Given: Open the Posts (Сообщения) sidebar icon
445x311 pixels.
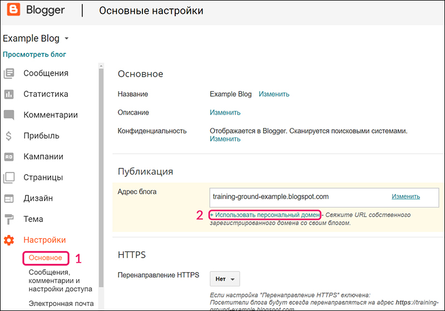Looking at the screenshot, I should point(9,73).
